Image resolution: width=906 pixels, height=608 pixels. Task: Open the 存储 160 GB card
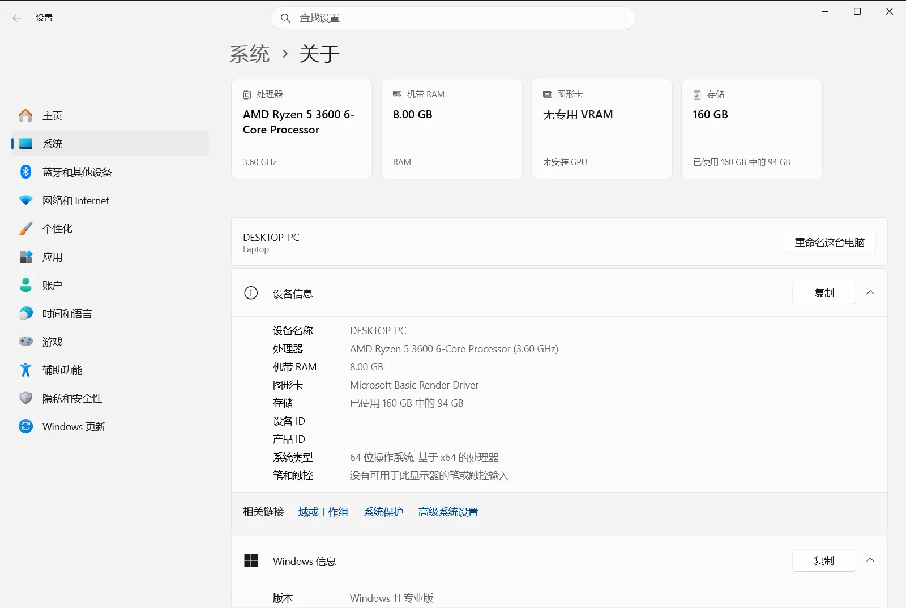click(752, 129)
